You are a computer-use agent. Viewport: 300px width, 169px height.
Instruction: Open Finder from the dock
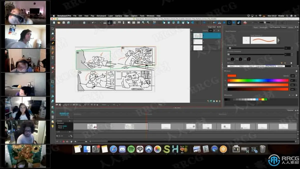pos(87,149)
